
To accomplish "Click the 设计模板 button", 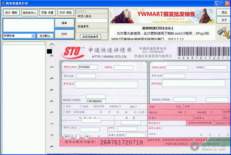I will point(11,13).
